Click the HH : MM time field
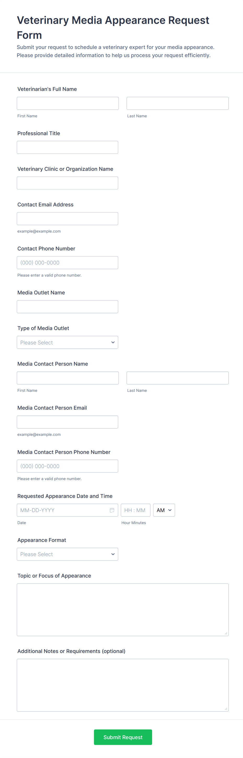This screenshot has height=758, width=243. point(135,510)
